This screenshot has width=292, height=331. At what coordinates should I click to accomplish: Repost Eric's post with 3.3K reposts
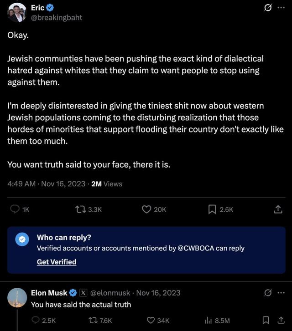tap(81, 209)
